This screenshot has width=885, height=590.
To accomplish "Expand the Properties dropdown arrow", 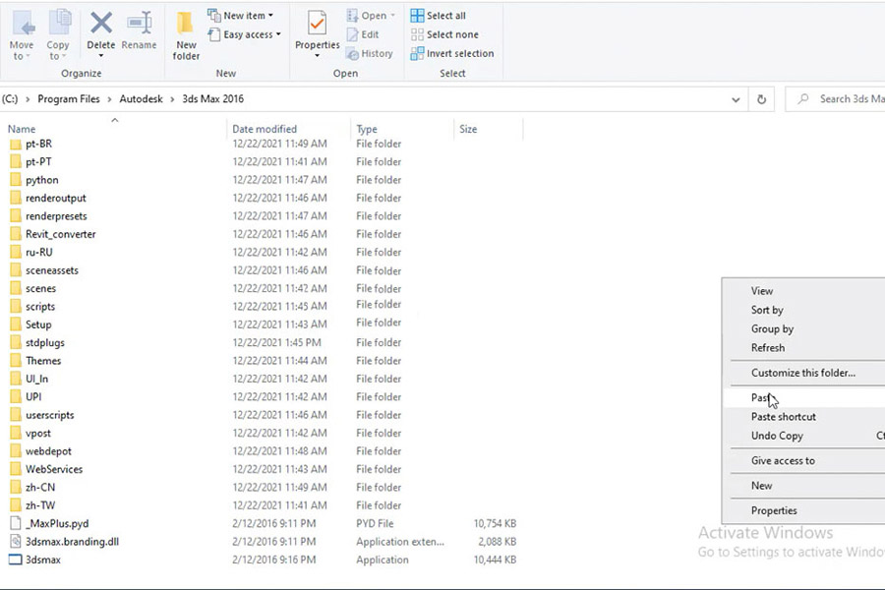I will tap(318, 55).
